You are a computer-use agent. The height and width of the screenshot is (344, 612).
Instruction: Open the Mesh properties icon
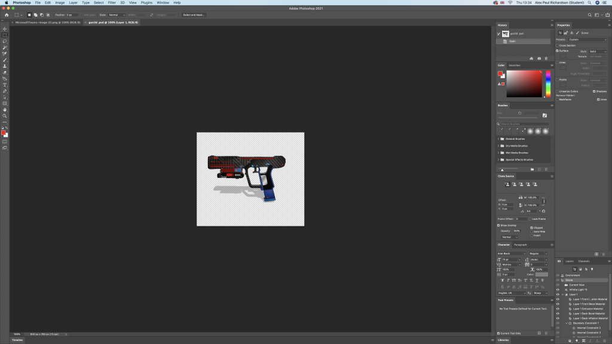[565, 33]
